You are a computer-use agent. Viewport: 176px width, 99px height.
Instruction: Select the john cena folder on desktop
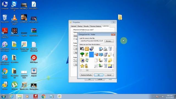tap(15, 45)
